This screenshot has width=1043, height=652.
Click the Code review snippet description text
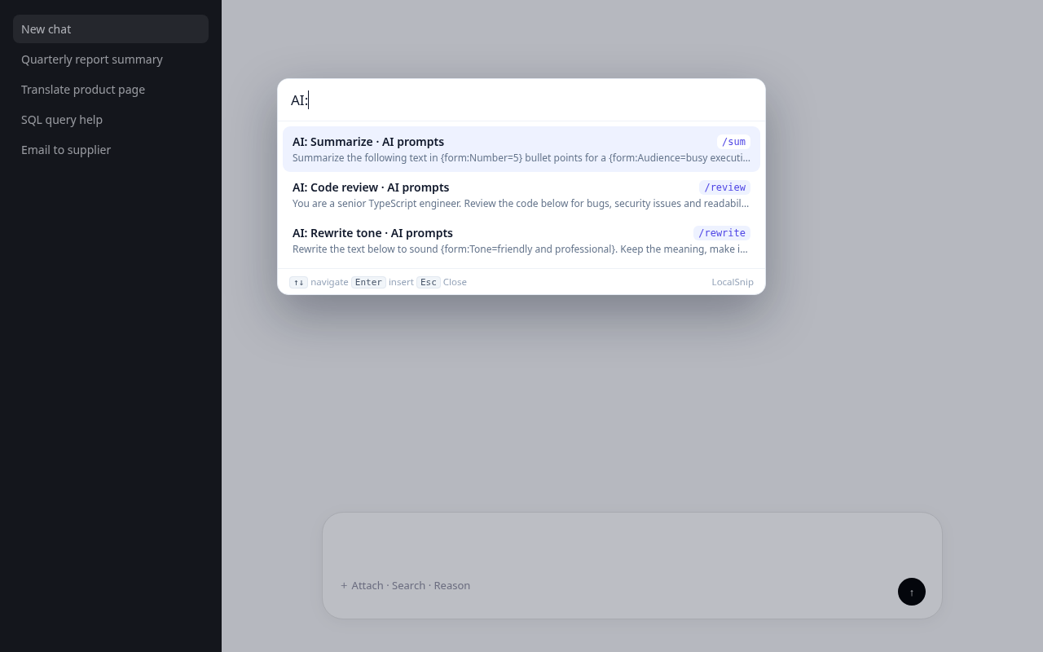tap(521, 204)
